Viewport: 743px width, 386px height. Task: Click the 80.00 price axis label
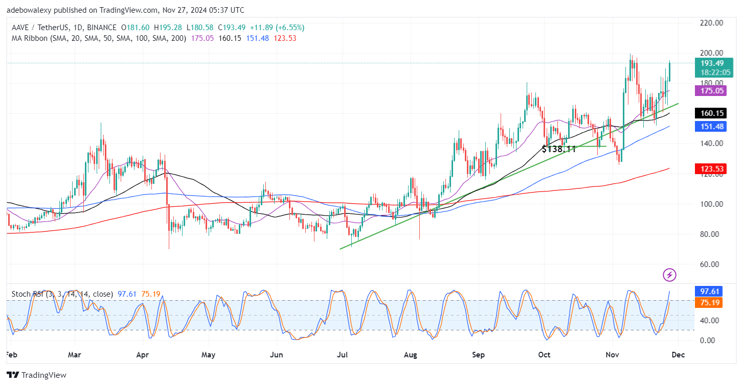click(710, 234)
